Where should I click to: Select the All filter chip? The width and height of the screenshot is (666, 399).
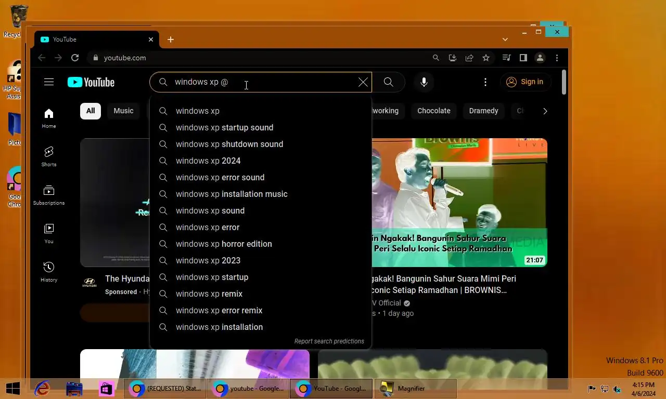point(91,111)
